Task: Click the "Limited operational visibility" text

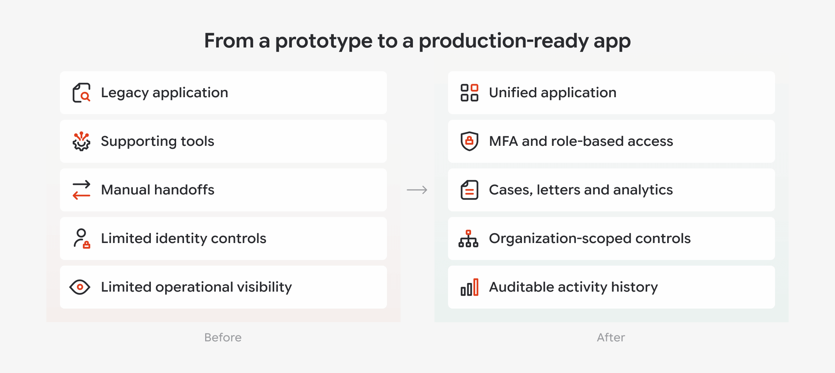Action: (196, 287)
